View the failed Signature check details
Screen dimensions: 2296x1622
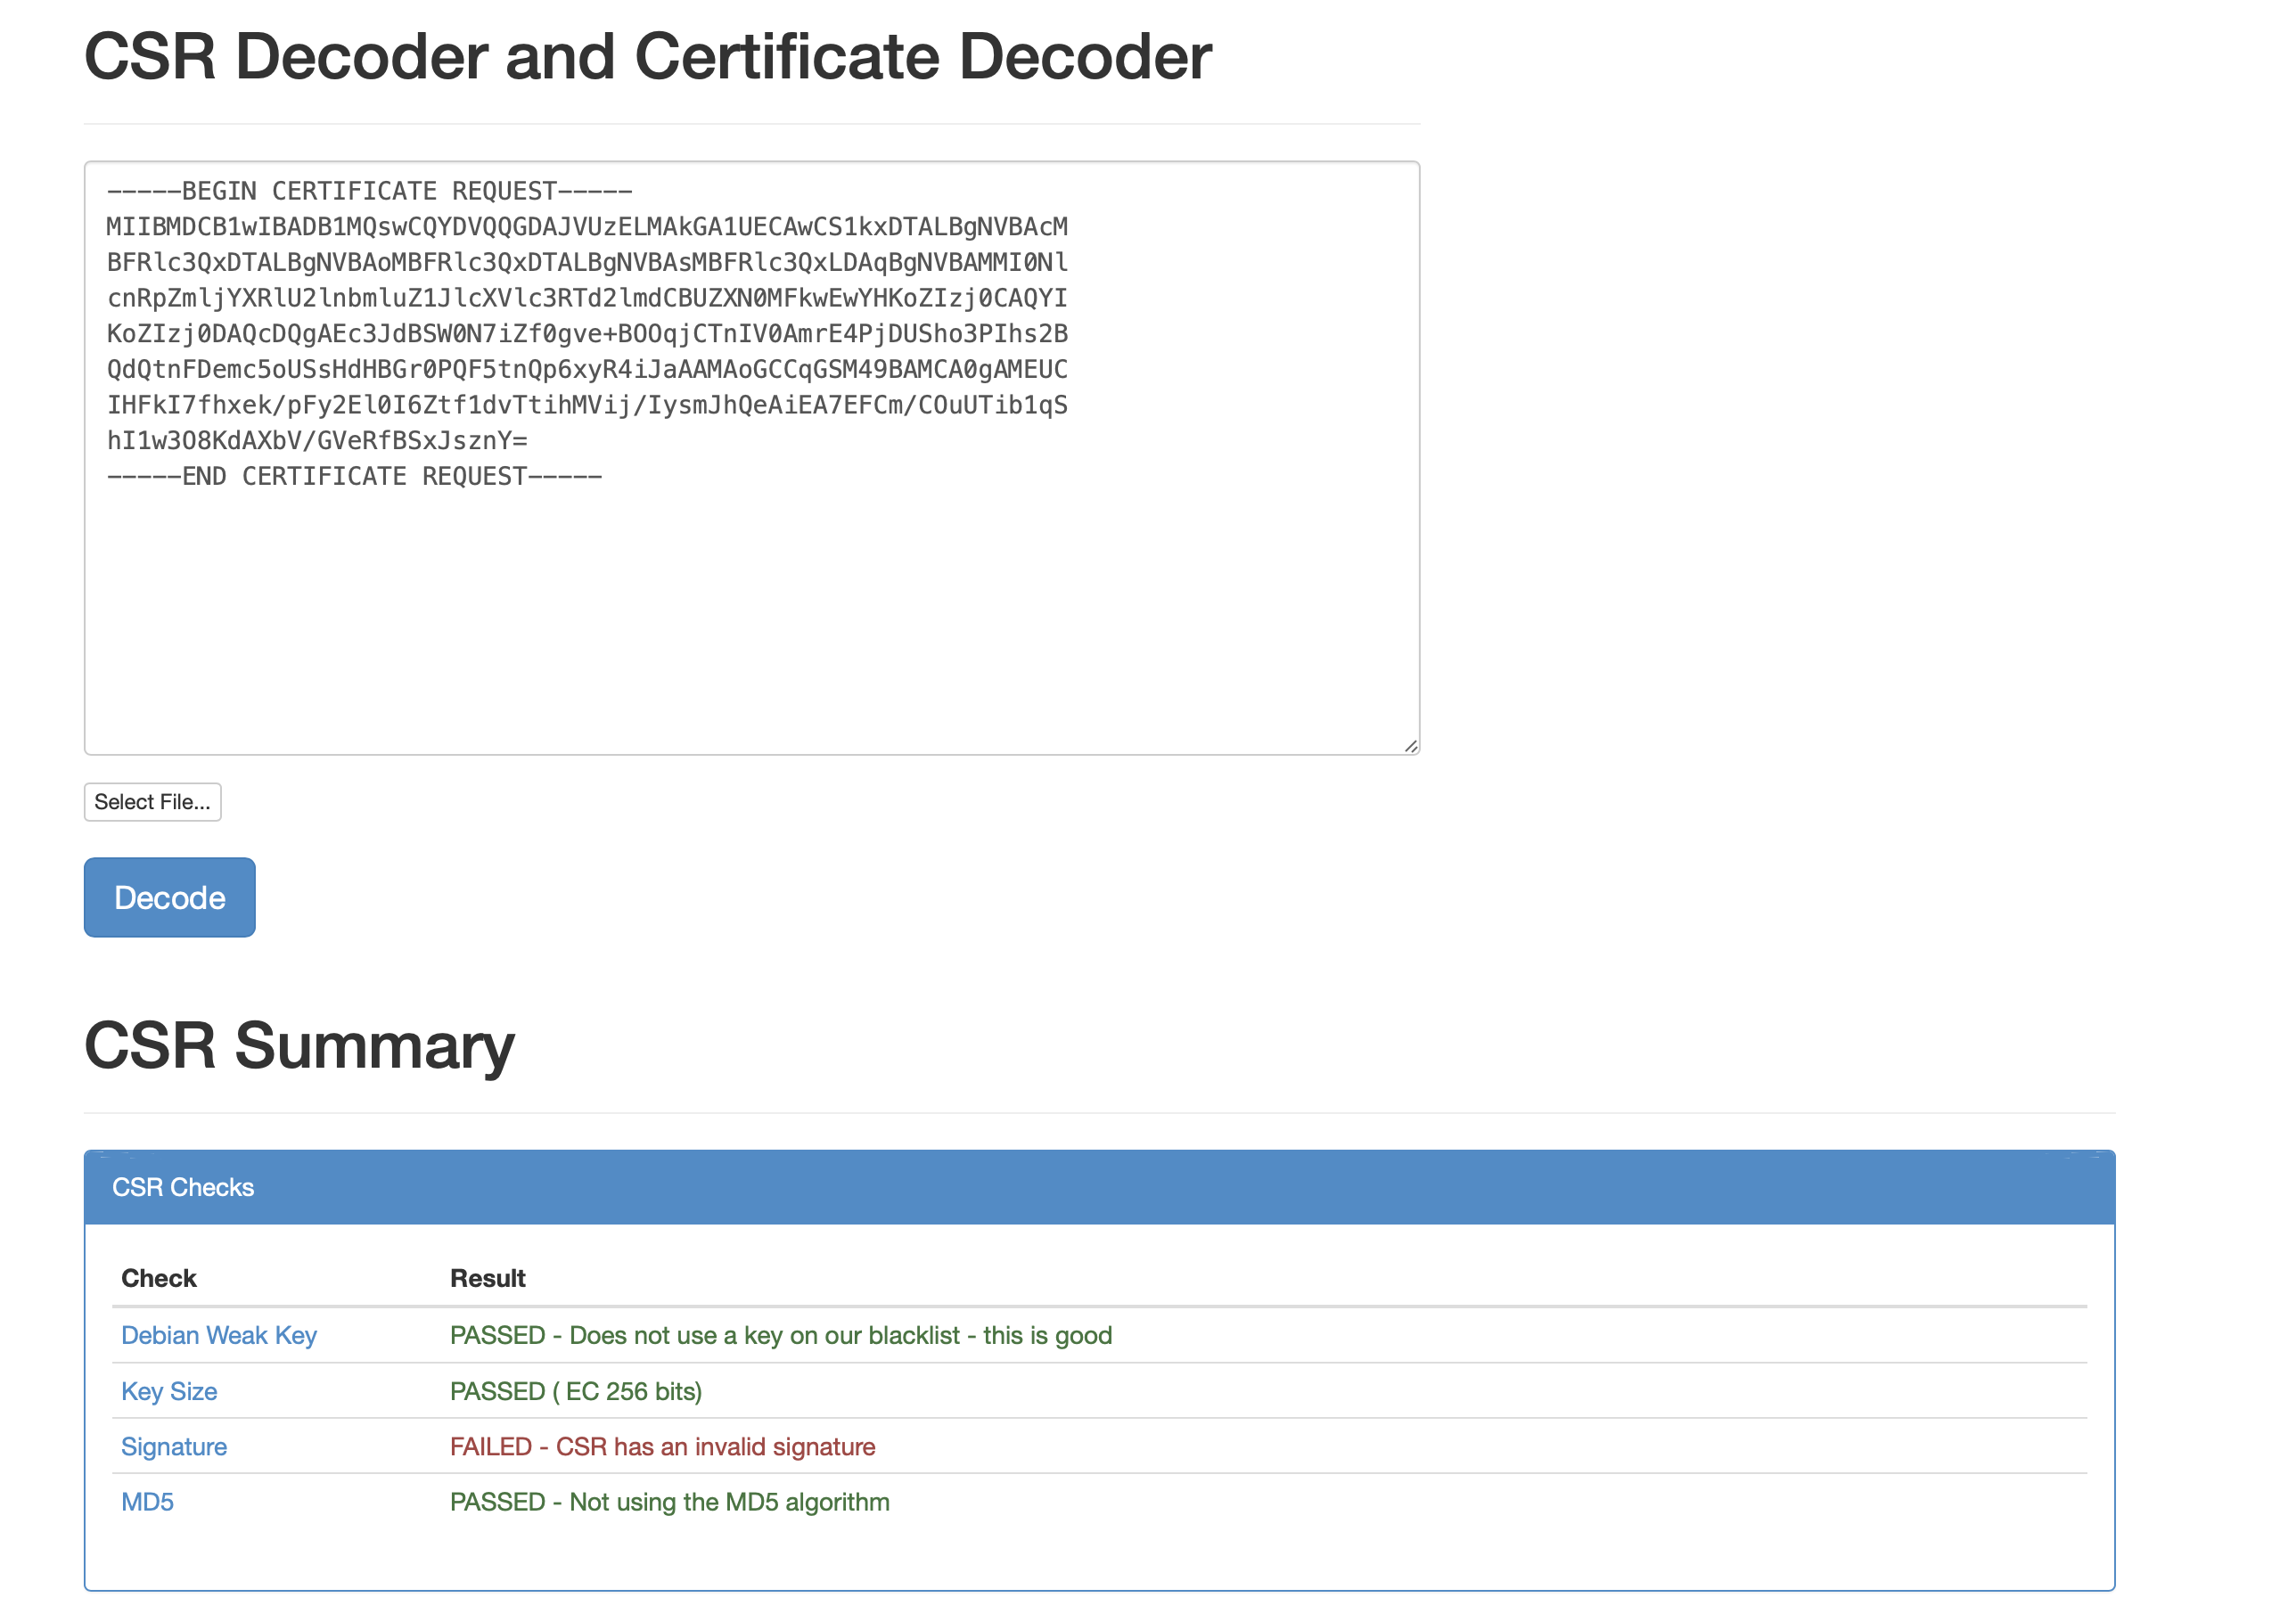(x=173, y=1446)
